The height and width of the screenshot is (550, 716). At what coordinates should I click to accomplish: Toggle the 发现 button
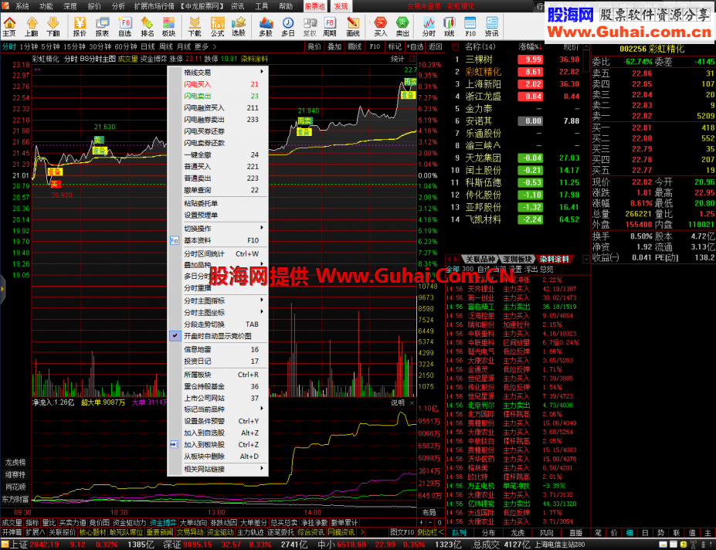click(x=340, y=6)
